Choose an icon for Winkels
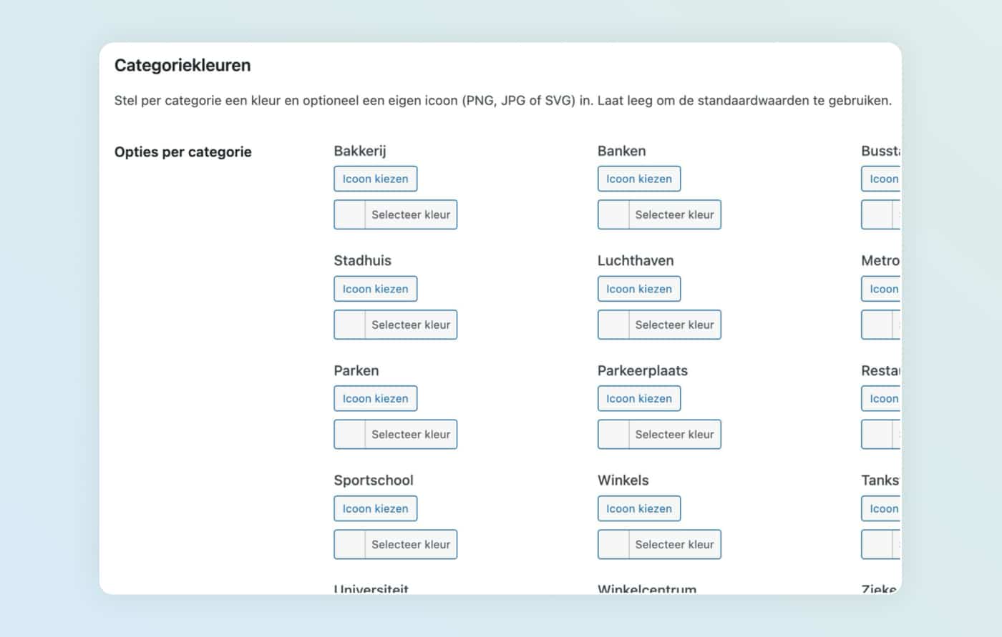 (638, 508)
